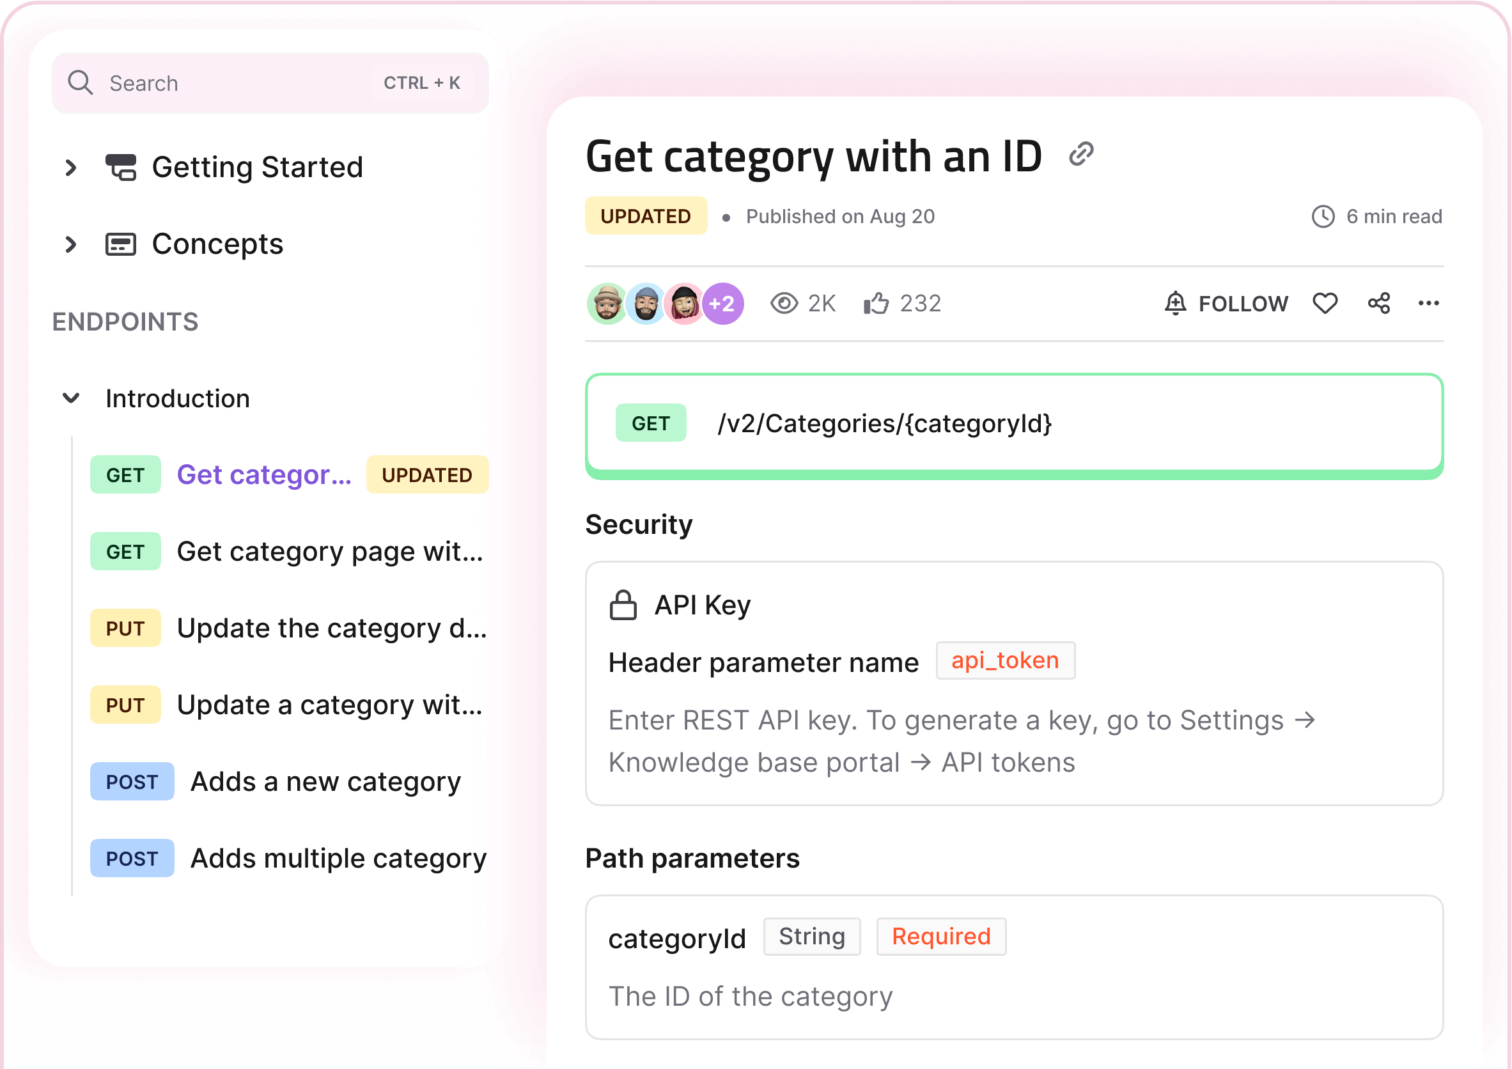Click the copy link icon beside title

point(1080,154)
